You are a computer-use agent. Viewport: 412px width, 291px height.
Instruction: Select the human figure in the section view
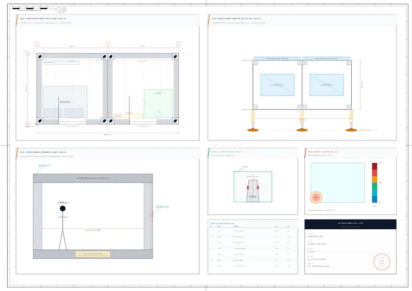(x=62, y=228)
